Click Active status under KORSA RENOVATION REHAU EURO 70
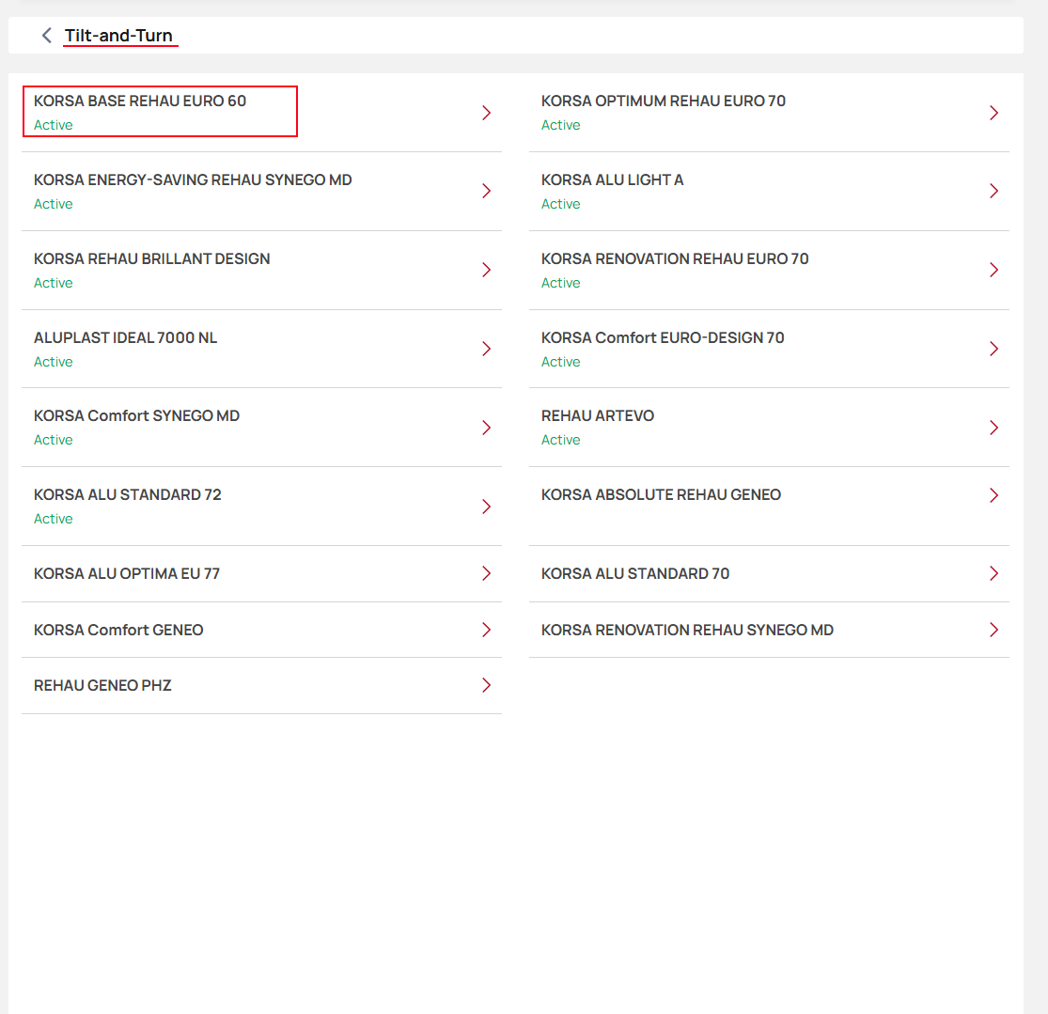 561,283
